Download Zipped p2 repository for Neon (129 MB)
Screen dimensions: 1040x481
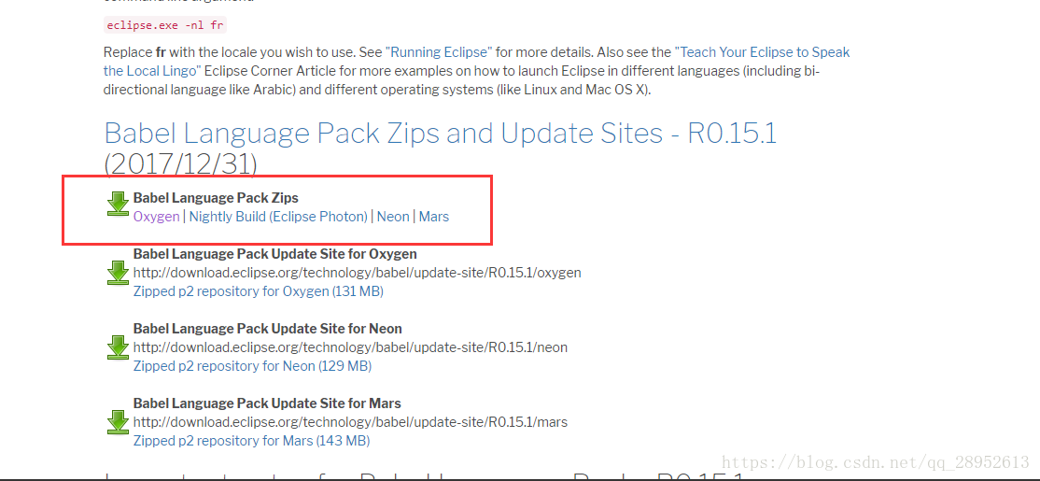tap(252, 365)
